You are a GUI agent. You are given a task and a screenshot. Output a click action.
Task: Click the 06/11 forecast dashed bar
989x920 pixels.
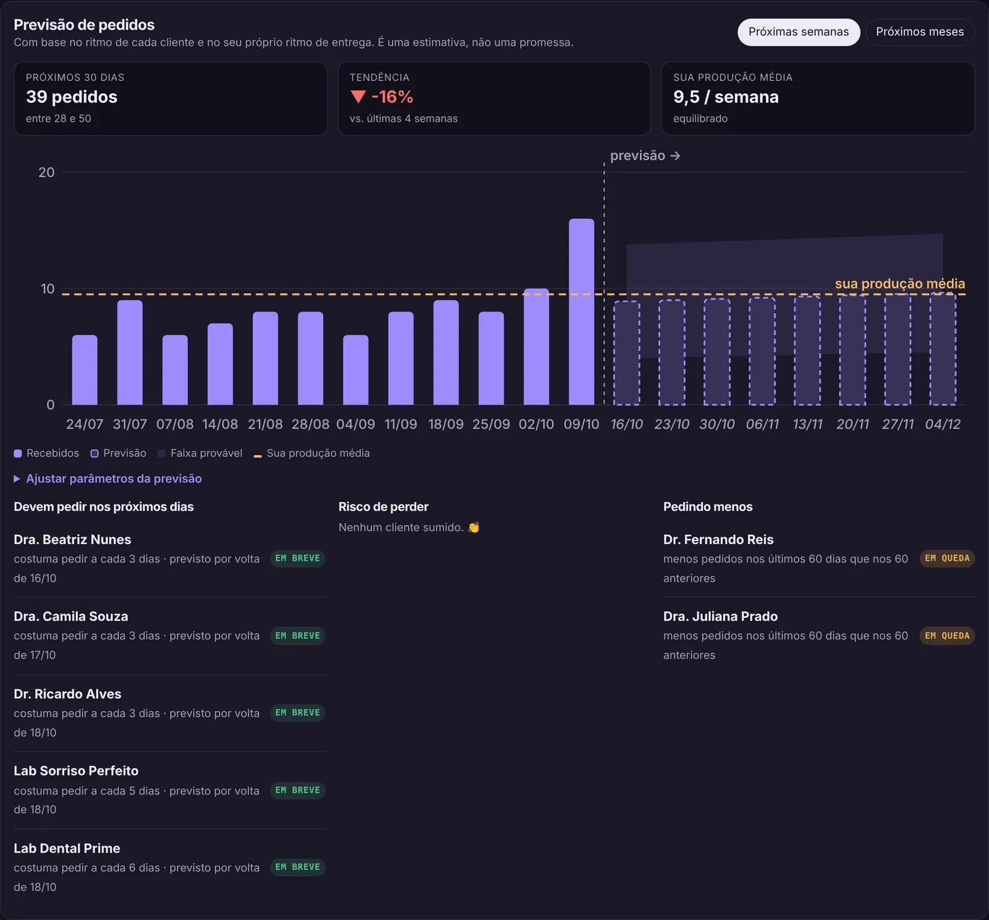[x=762, y=351]
